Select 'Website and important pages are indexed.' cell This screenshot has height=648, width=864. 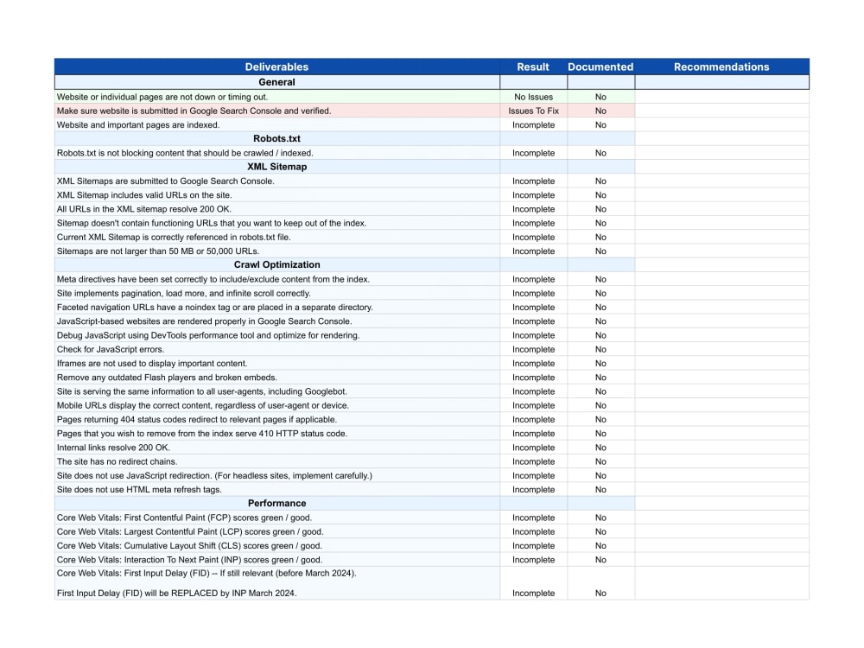tap(276, 124)
